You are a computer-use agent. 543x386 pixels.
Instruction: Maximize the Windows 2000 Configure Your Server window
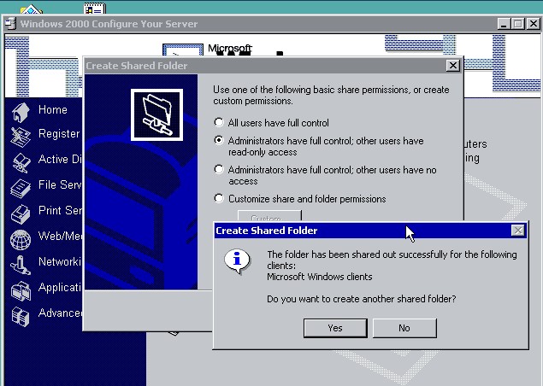tap(518, 24)
